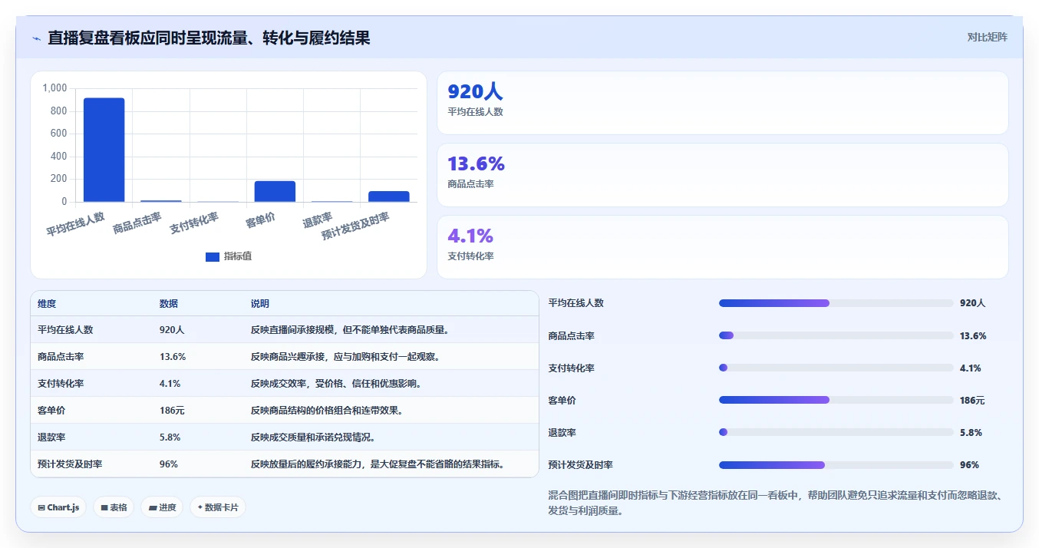This screenshot has height=548, width=1039.
Task: Click the 5.8% value beside progress bar
Action: click(x=971, y=433)
